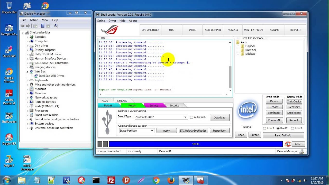Click the log panel vertical scrollbar thumb
This screenshot has width=329, height=185.
coord(230,77)
